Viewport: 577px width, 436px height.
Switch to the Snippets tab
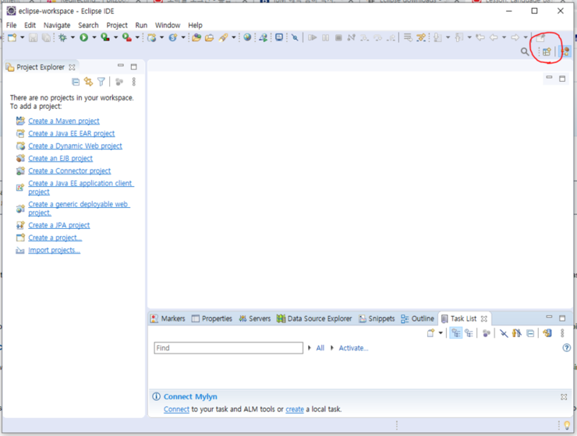point(377,318)
